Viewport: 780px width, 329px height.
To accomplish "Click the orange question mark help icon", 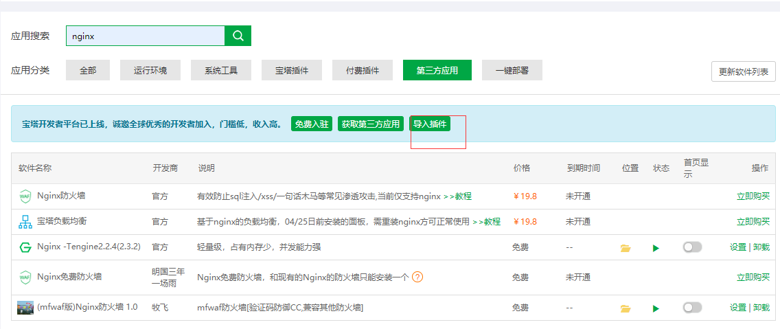I will [x=418, y=277].
